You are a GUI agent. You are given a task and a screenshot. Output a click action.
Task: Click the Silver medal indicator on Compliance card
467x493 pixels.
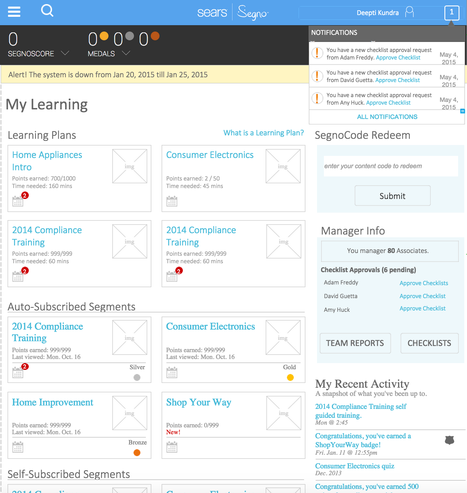point(137,377)
